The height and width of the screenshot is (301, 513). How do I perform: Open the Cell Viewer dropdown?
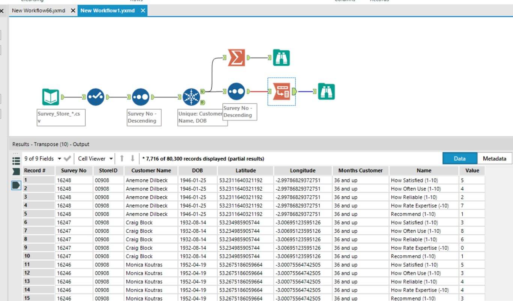pyautogui.click(x=111, y=159)
